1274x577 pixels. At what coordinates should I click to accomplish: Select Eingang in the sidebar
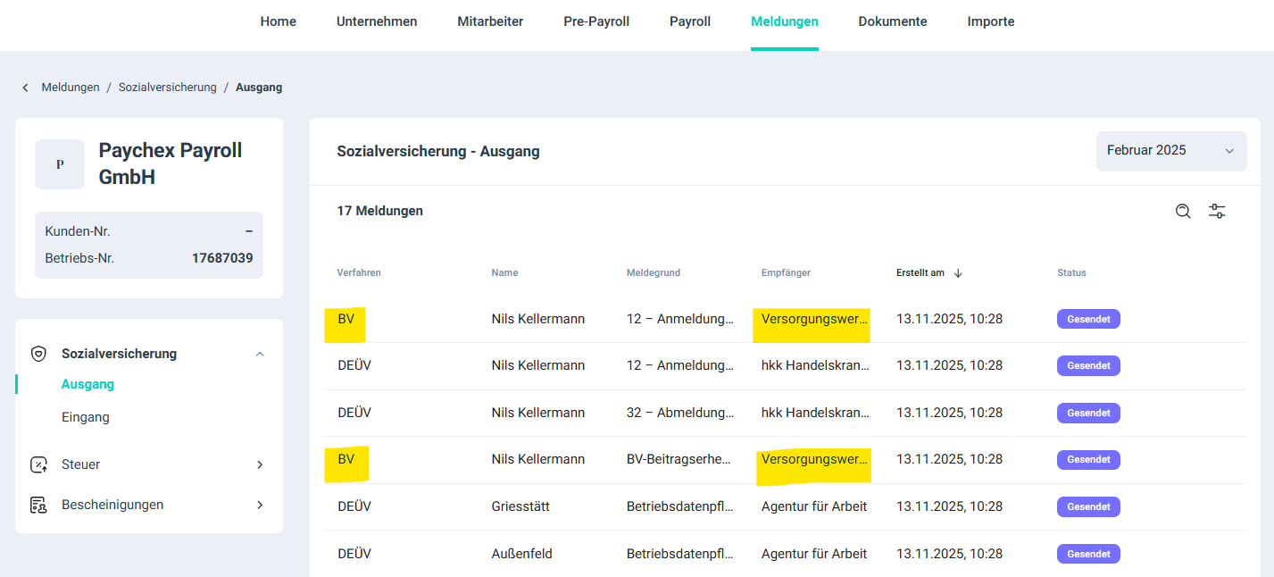(85, 417)
